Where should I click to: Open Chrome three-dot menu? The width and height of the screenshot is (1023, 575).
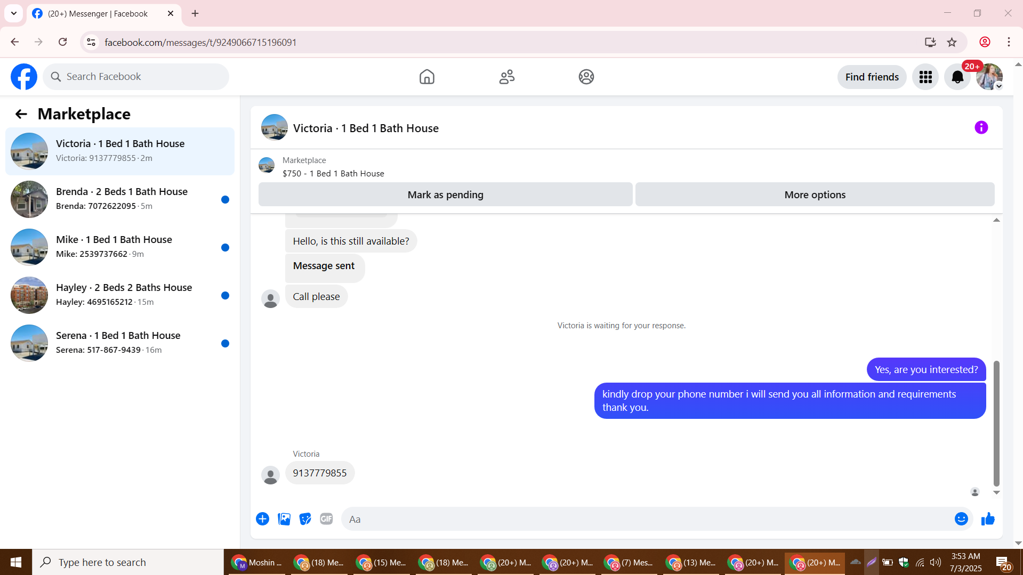(x=1009, y=42)
